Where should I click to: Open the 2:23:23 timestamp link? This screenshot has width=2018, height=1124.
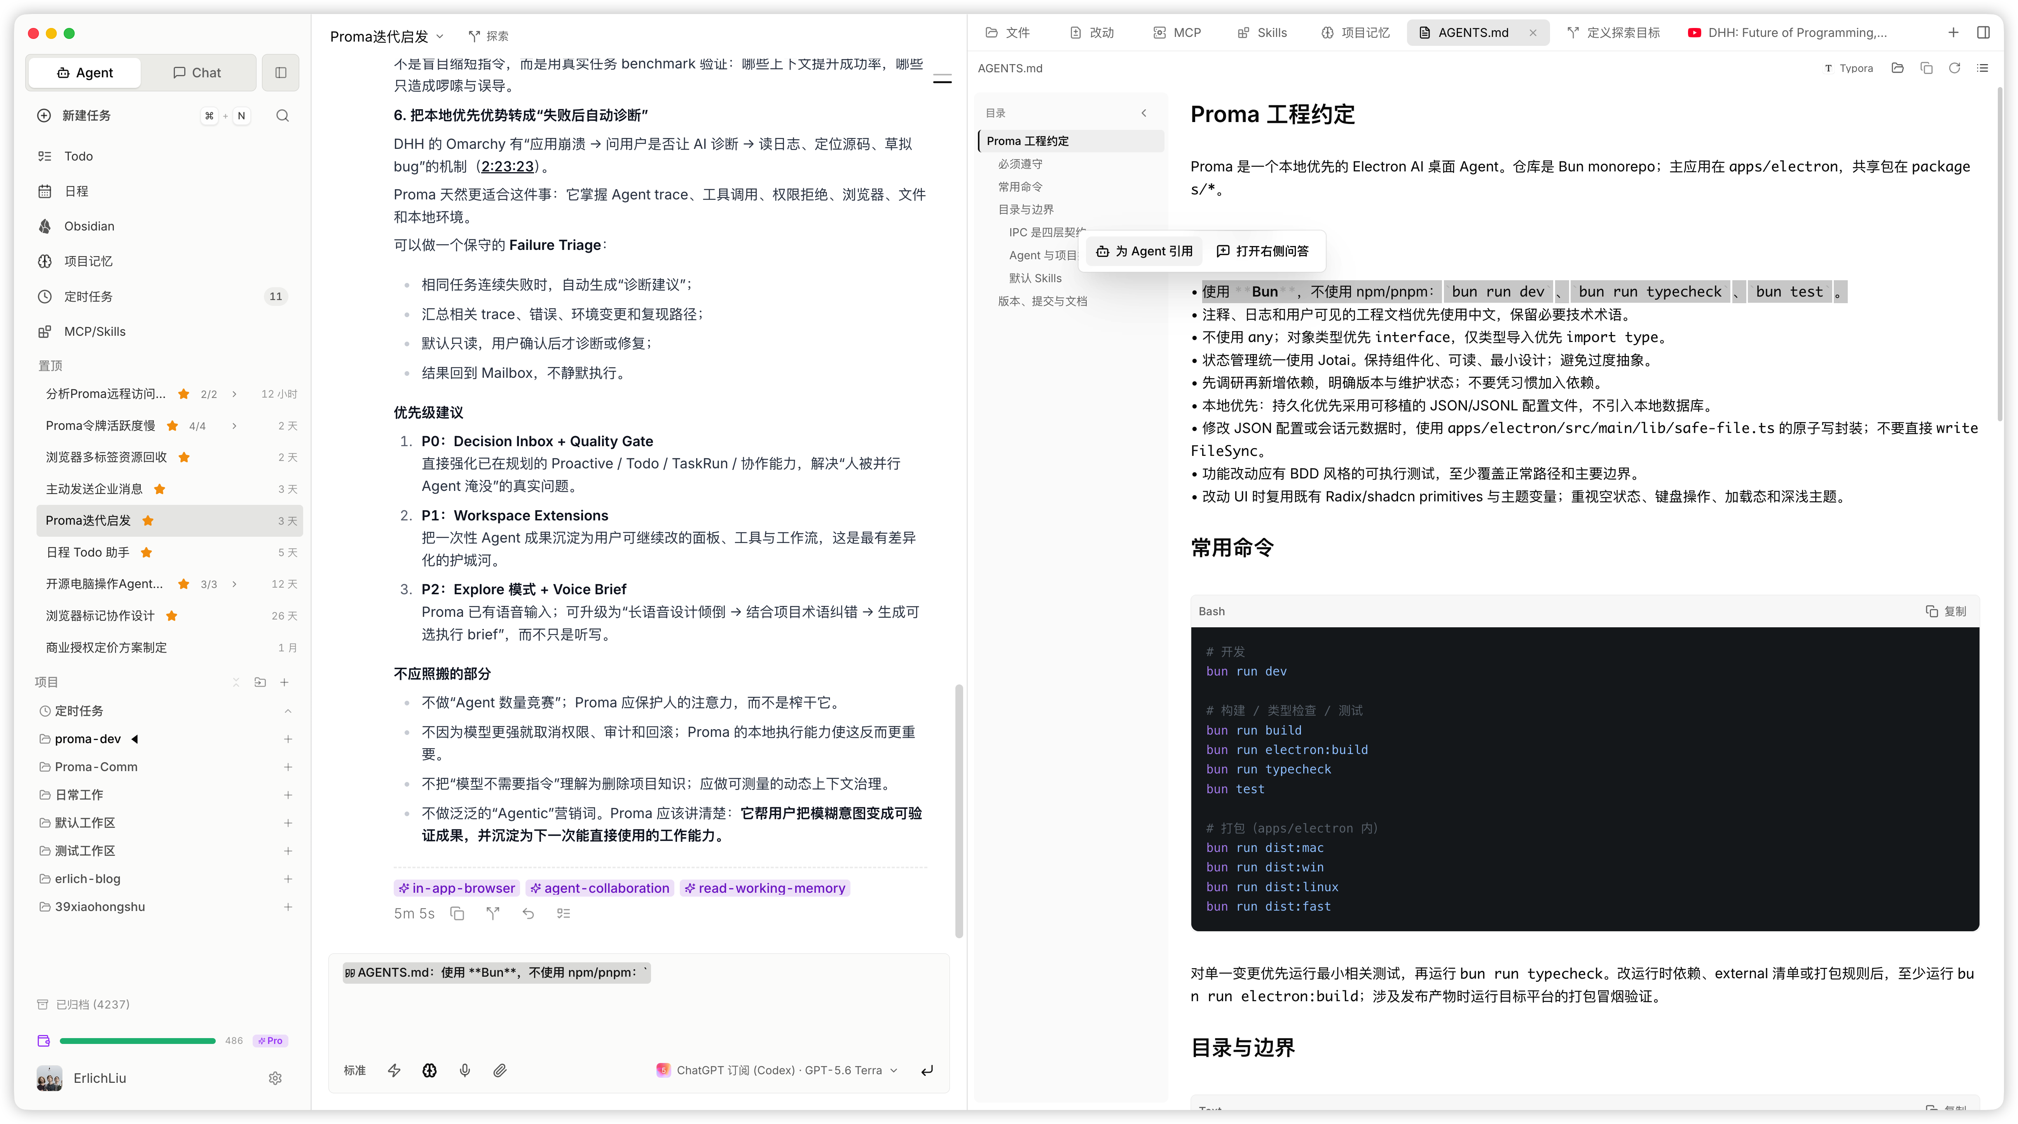tap(508, 166)
